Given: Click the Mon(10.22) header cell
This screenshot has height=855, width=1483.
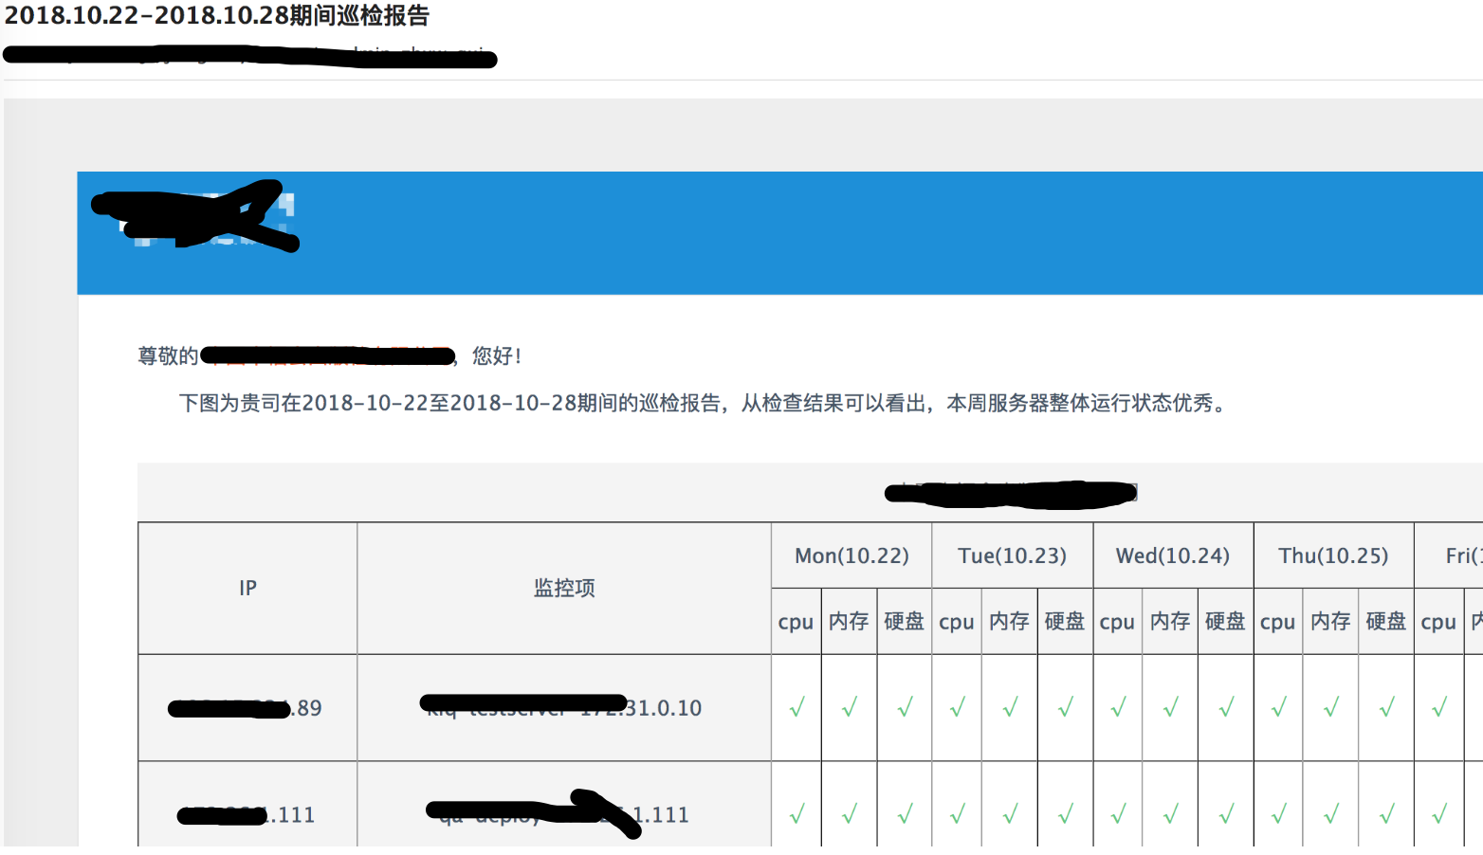Looking at the screenshot, I should (851, 555).
